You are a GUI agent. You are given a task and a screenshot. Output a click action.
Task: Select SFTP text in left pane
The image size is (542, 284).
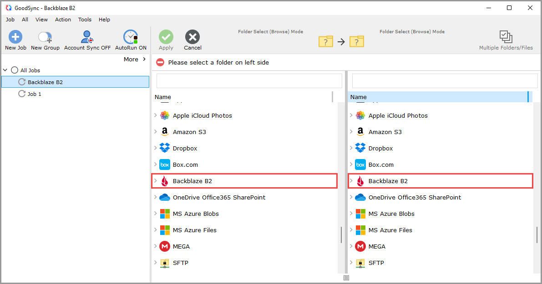(x=180, y=263)
